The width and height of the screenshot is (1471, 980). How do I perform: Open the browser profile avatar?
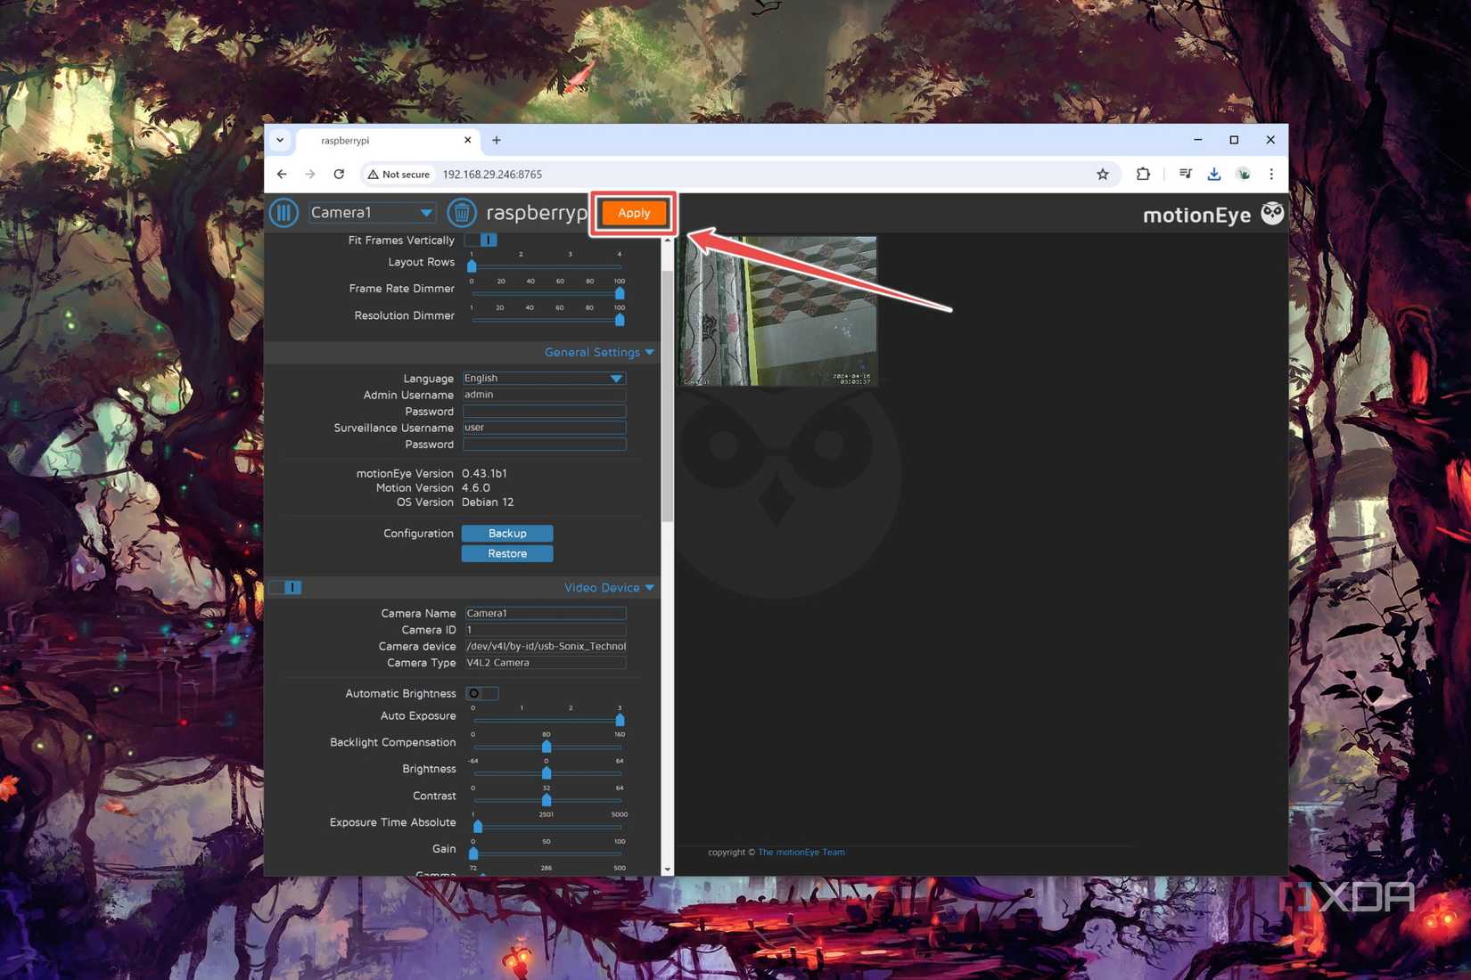coord(1243,175)
